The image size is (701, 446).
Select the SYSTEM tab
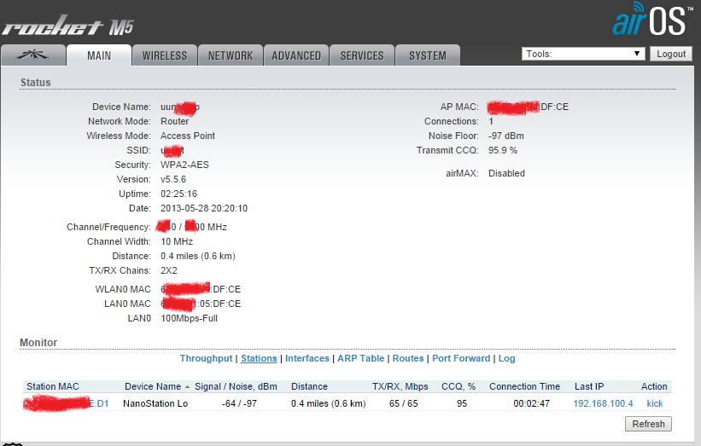(x=428, y=55)
